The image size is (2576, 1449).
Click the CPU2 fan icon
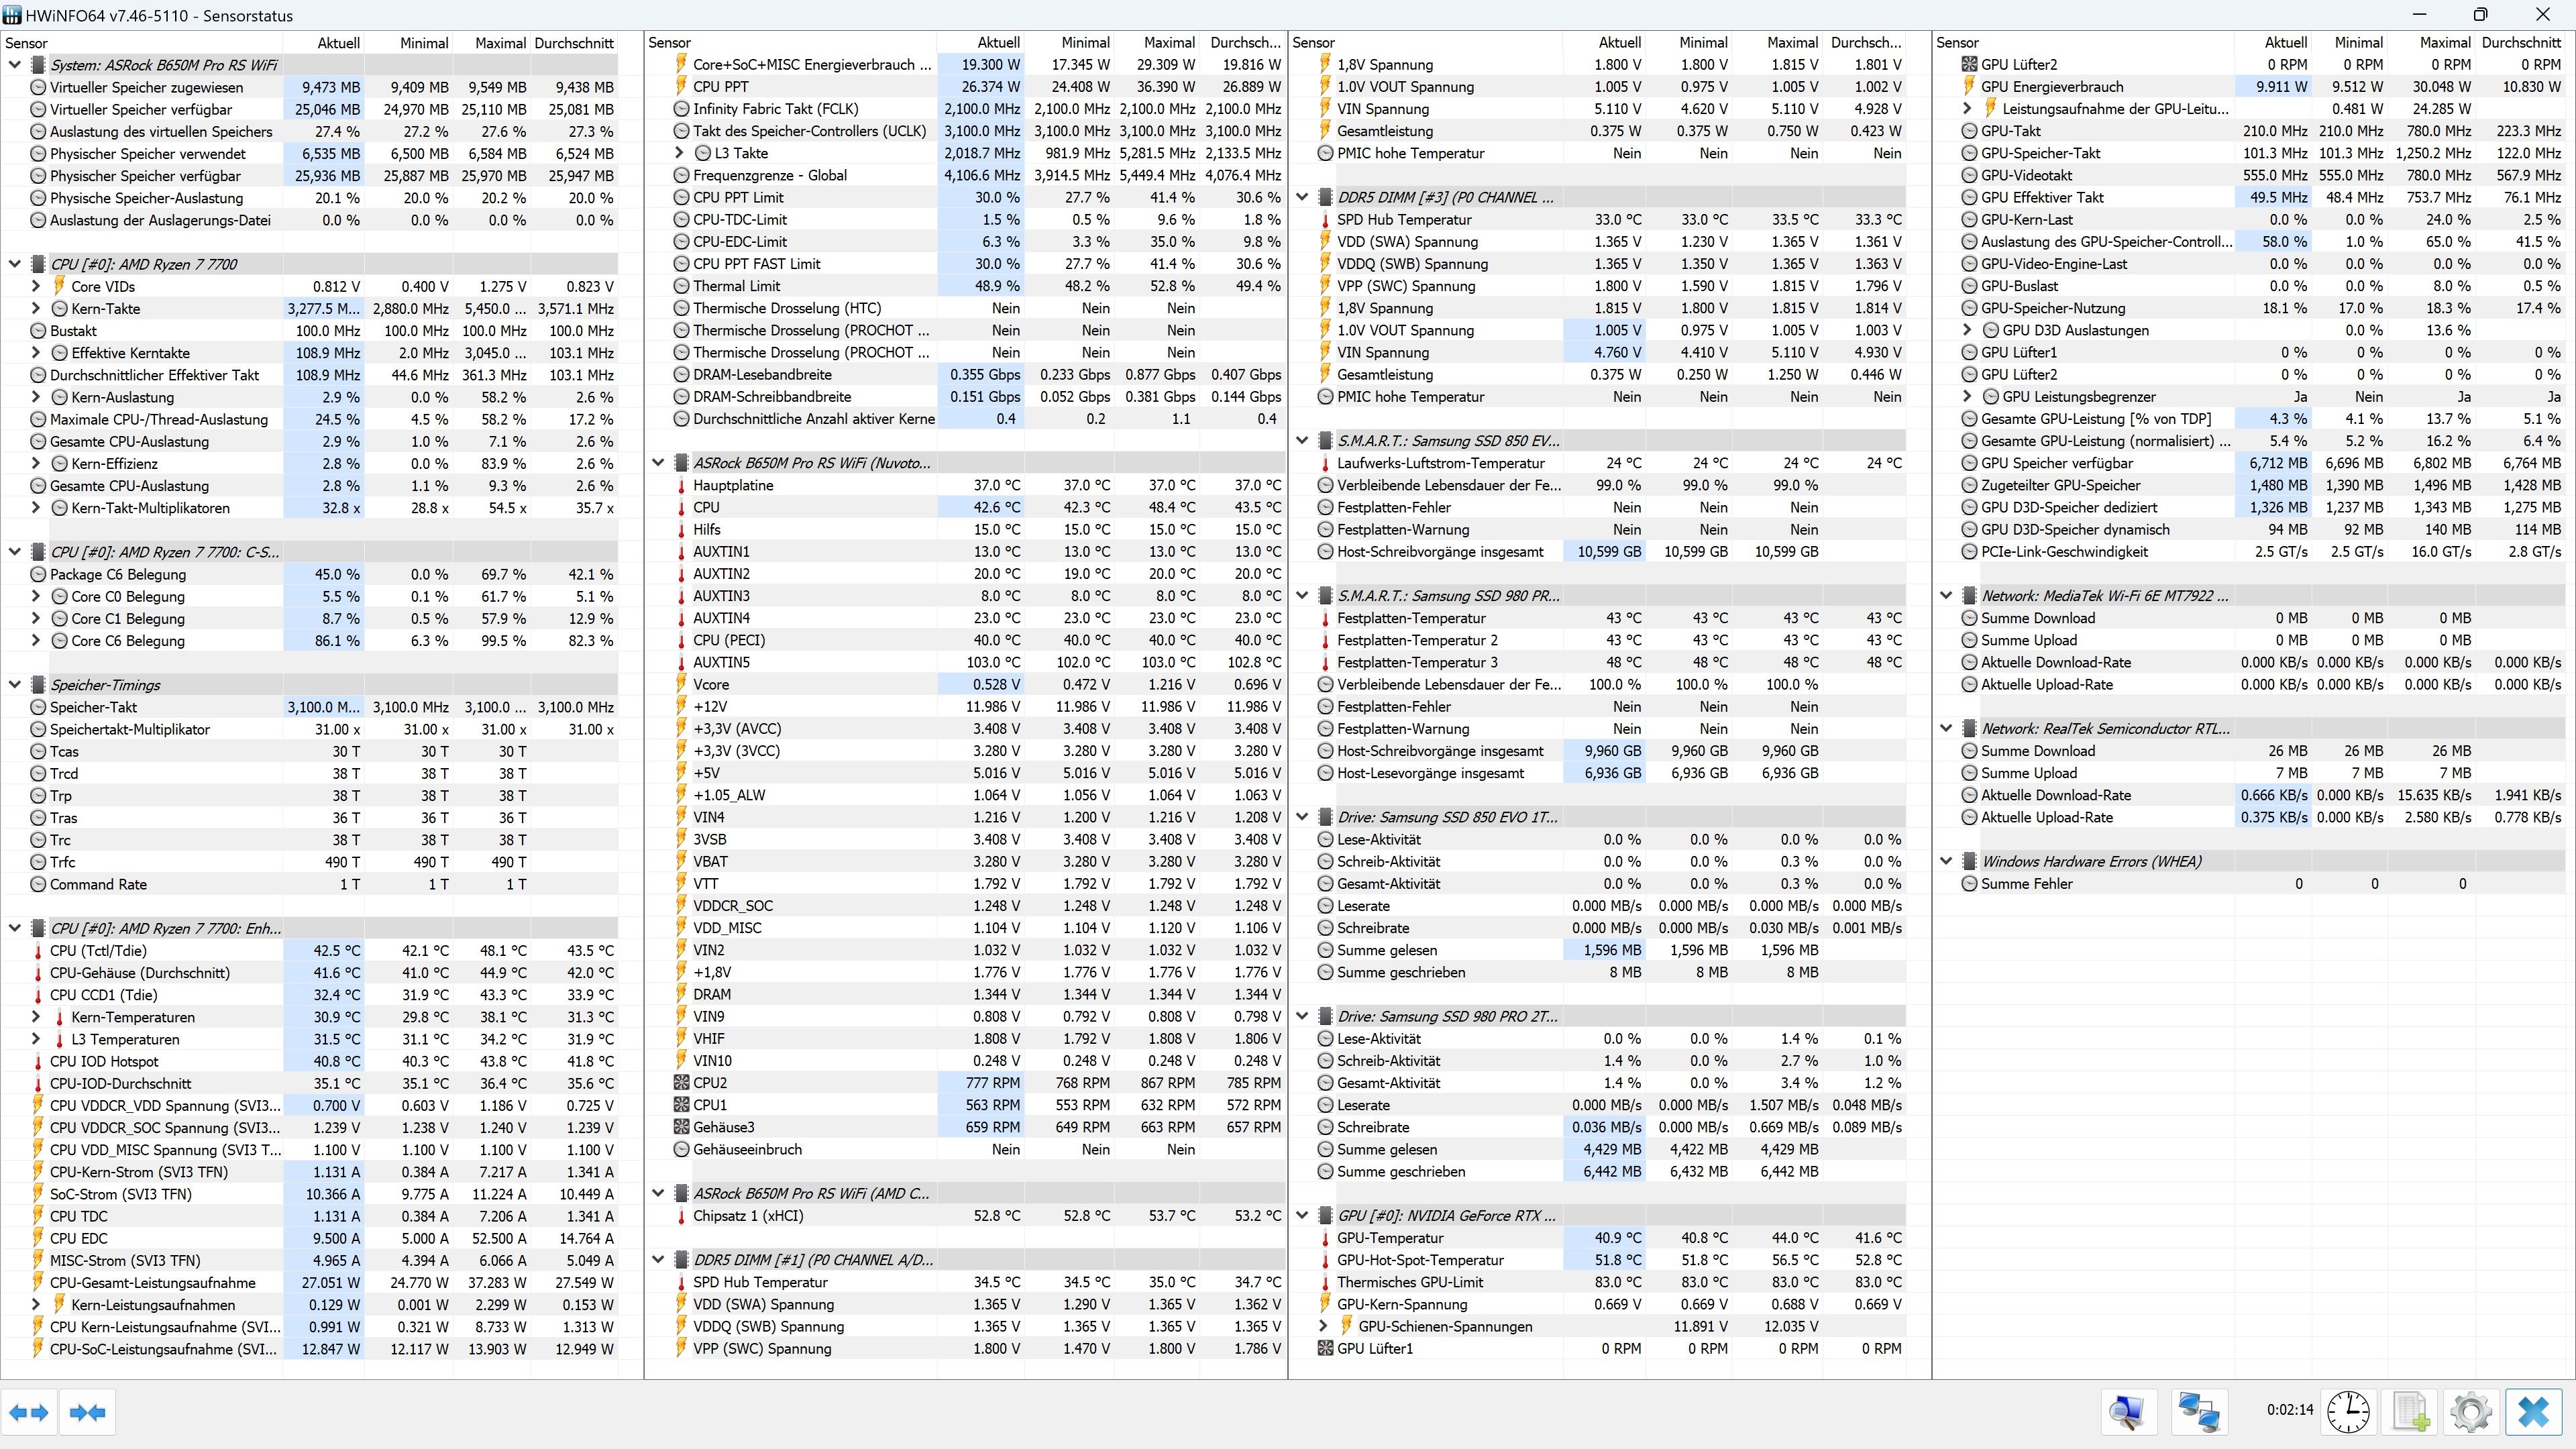click(681, 1083)
